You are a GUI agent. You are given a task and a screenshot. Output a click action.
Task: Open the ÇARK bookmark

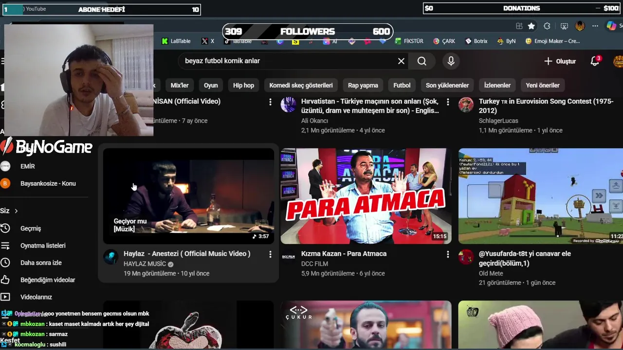(444, 41)
